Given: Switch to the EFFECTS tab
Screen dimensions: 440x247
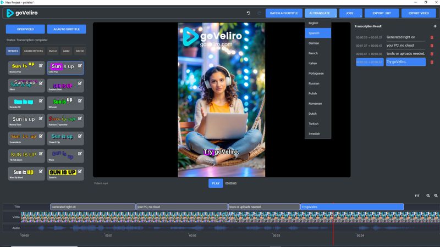Looking at the screenshot, I should [13, 51].
